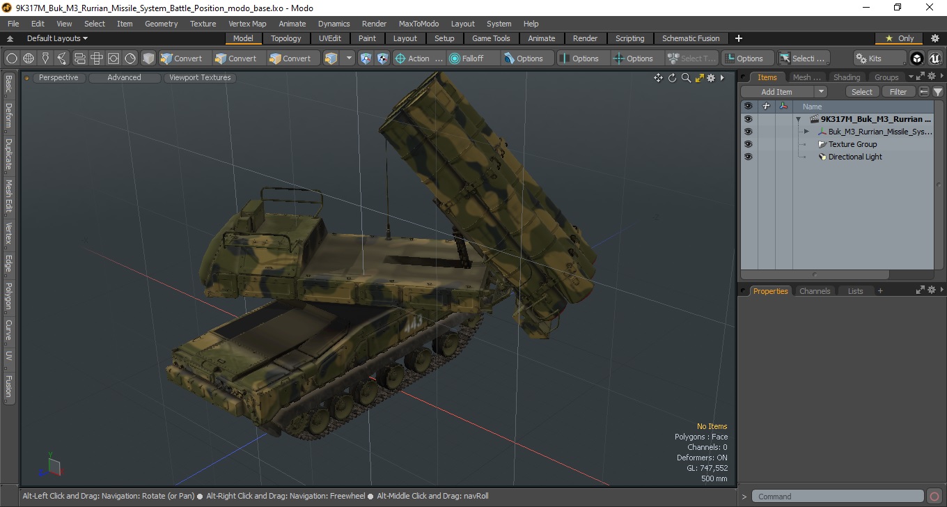The width and height of the screenshot is (947, 507).
Task: Expand viewport options arrow at top right
Action: 722,78
